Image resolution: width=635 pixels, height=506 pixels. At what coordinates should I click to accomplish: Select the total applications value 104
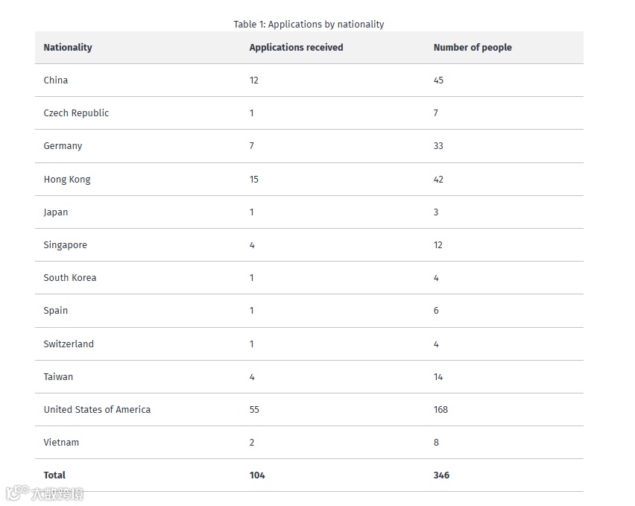point(257,475)
